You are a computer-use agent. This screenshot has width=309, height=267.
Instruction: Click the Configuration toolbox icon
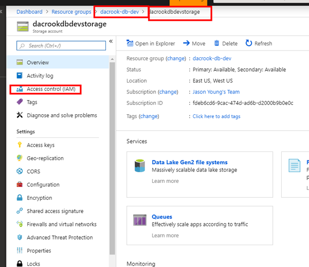19,184
